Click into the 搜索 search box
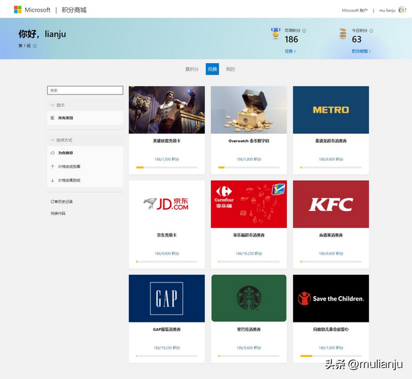 coord(85,90)
